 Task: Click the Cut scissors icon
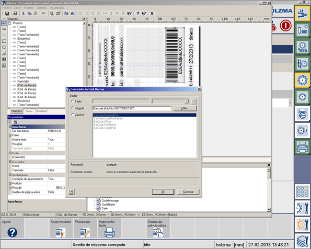pyautogui.click(x=23, y=14)
